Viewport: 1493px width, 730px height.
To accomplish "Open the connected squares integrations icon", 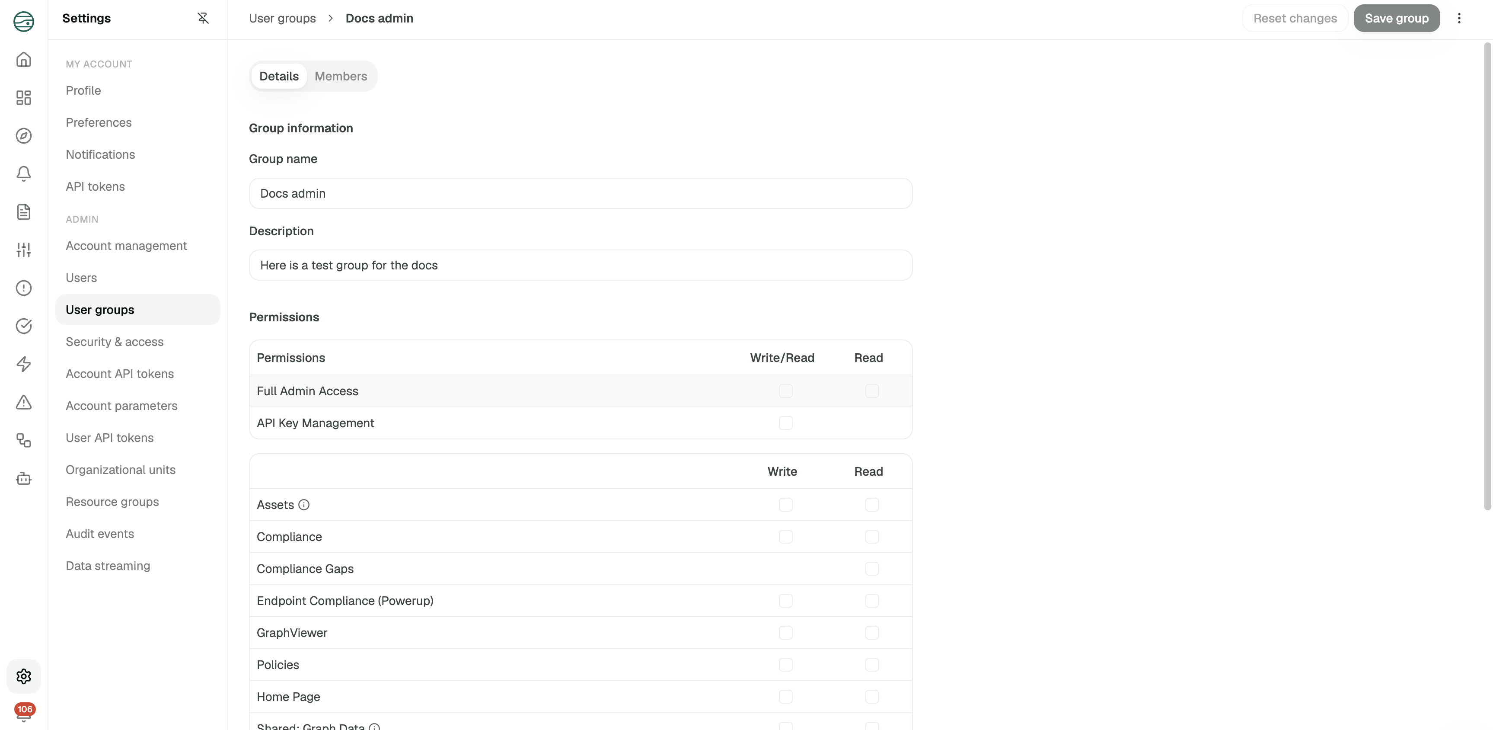I will point(24,440).
